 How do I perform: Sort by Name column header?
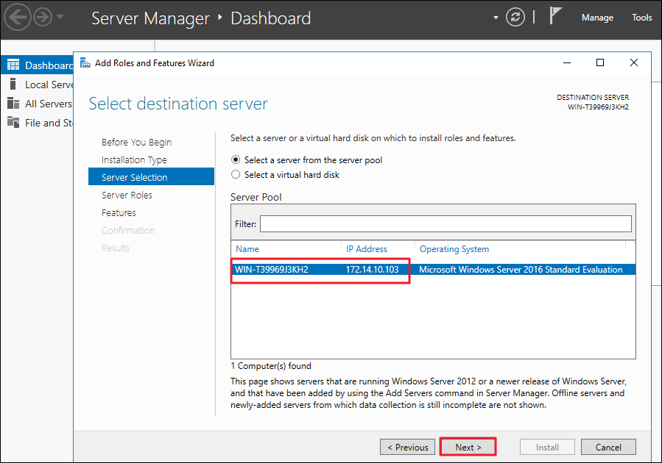tap(247, 249)
